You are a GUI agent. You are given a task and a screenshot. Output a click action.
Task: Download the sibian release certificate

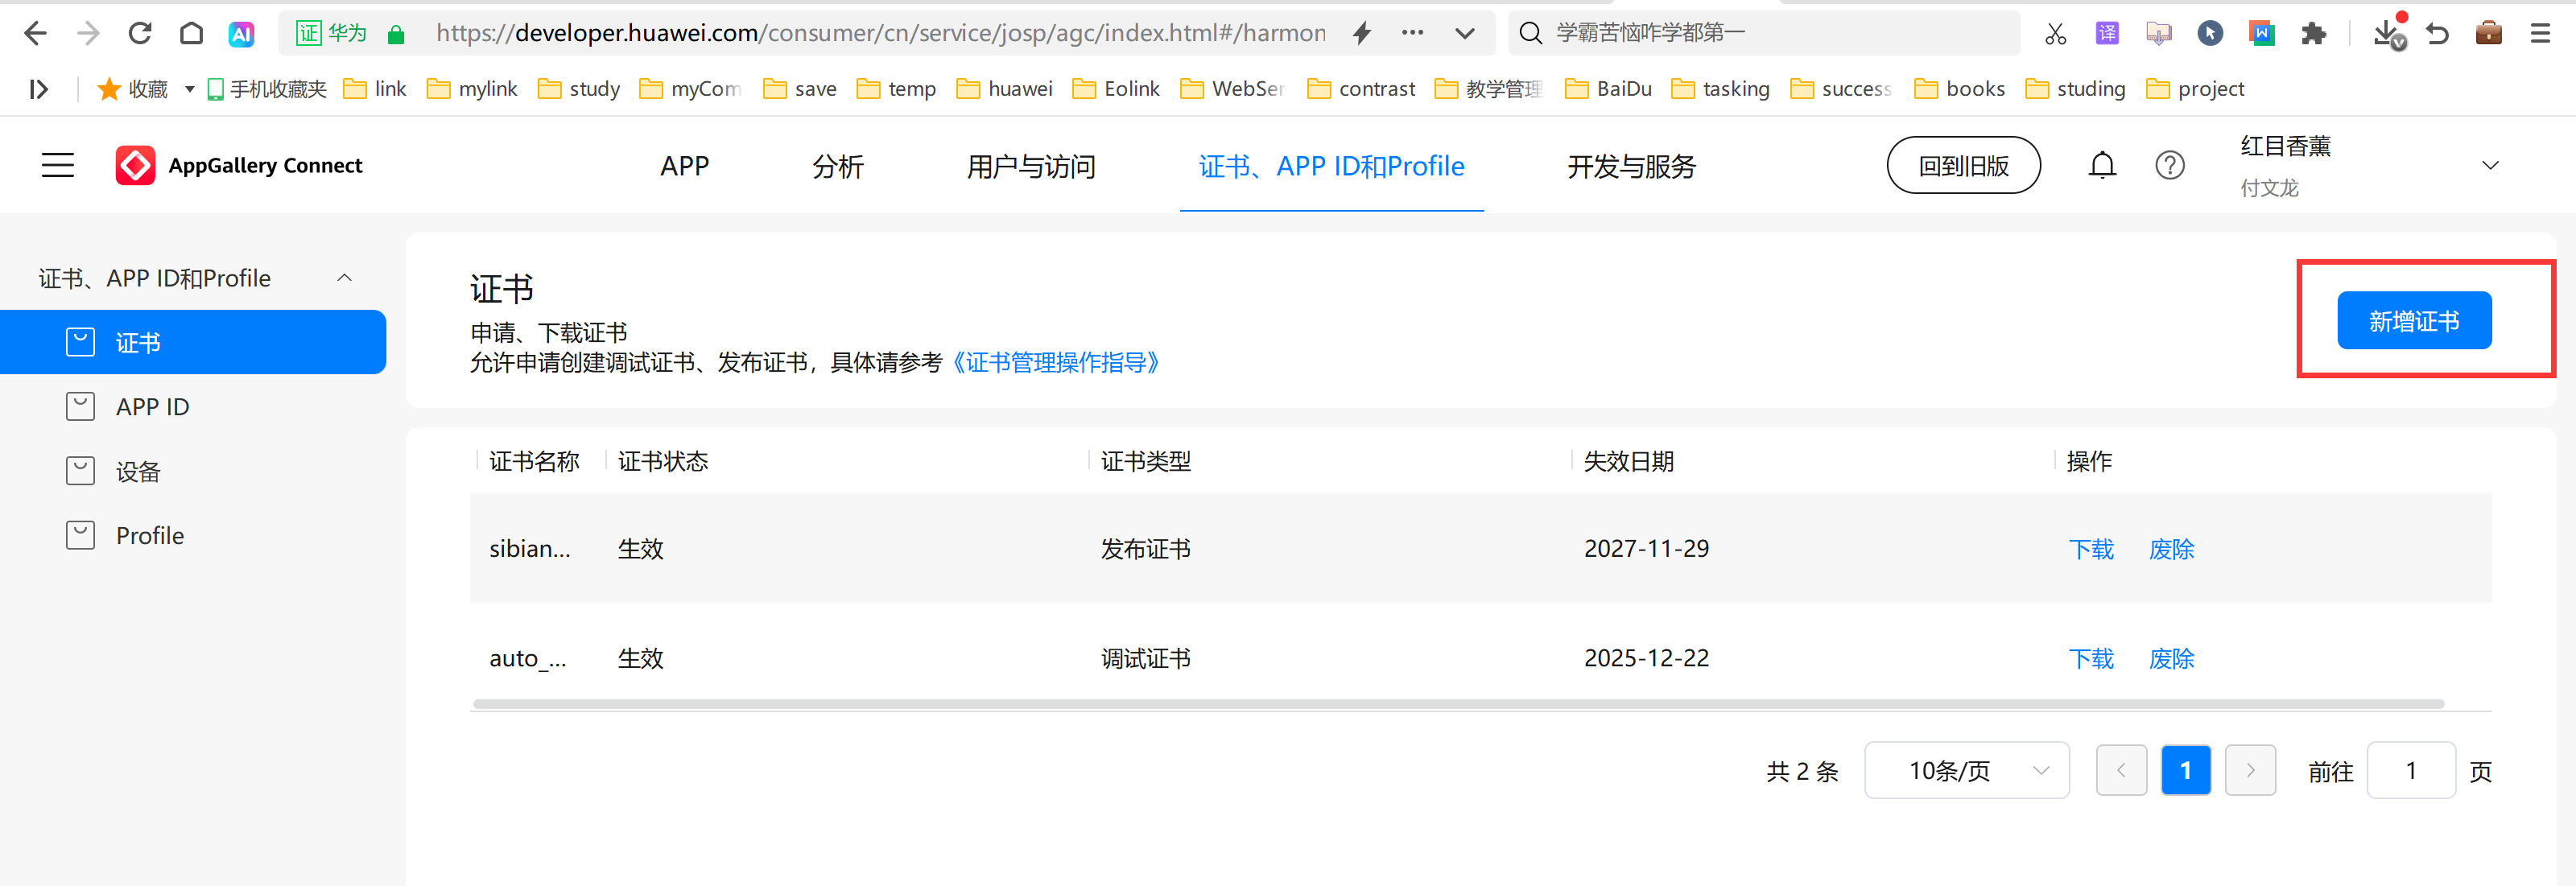pos(2090,549)
